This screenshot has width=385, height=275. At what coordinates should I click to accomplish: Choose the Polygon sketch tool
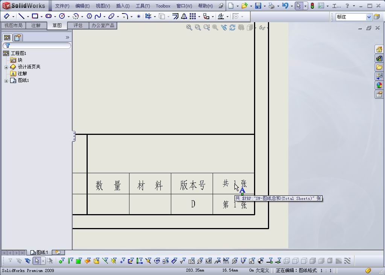pyautogui.click(x=89, y=16)
